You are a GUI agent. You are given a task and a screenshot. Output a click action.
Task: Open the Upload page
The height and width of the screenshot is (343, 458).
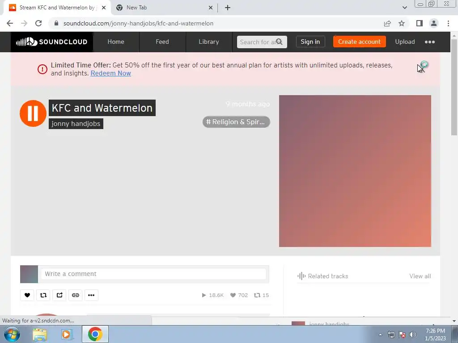click(405, 42)
